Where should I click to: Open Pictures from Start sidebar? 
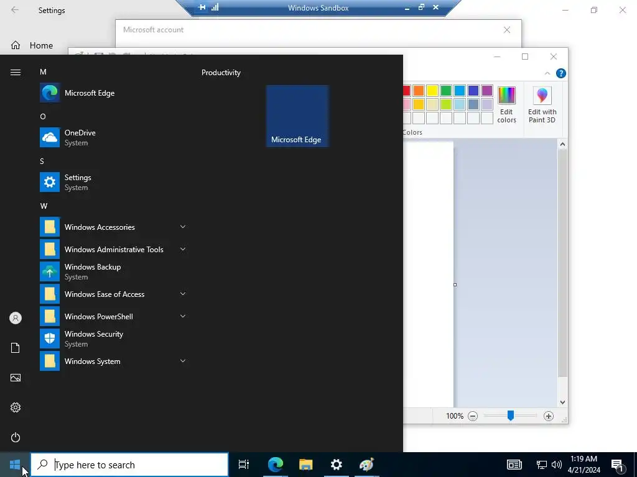pyautogui.click(x=16, y=378)
